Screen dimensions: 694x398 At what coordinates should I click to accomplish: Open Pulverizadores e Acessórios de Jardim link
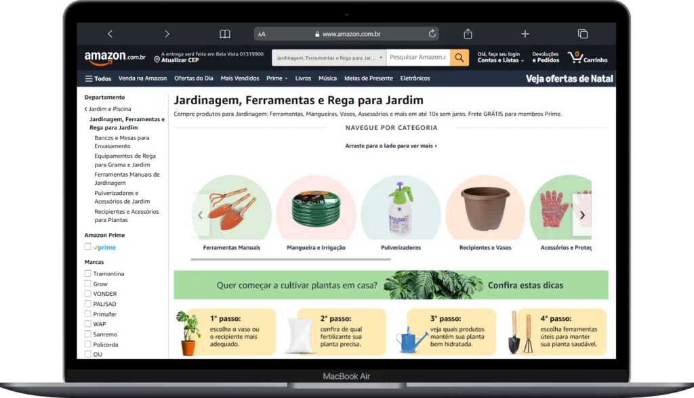(x=122, y=197)
